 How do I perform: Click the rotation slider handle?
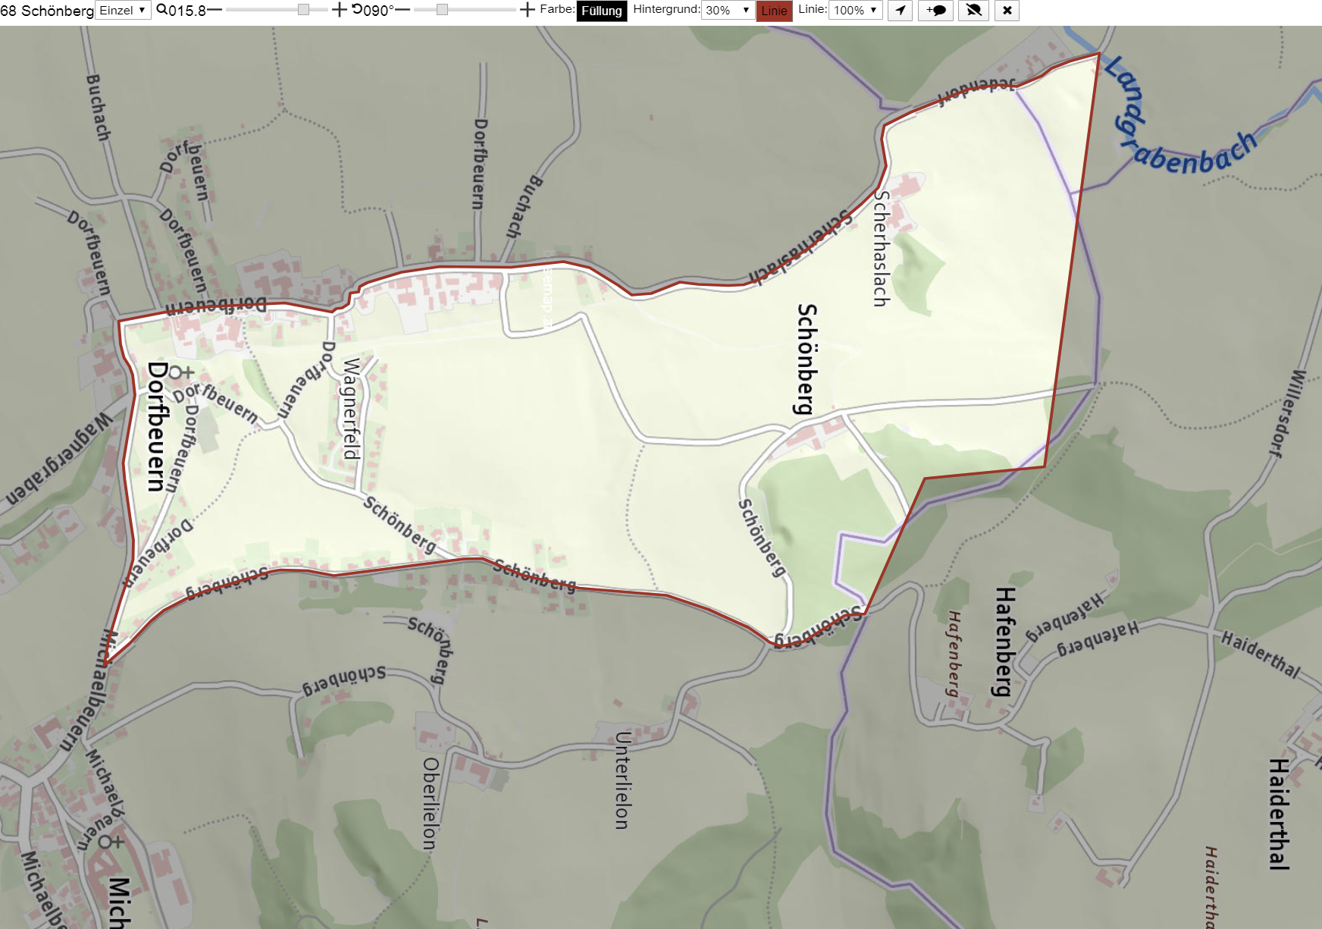[x=442, y=10]
